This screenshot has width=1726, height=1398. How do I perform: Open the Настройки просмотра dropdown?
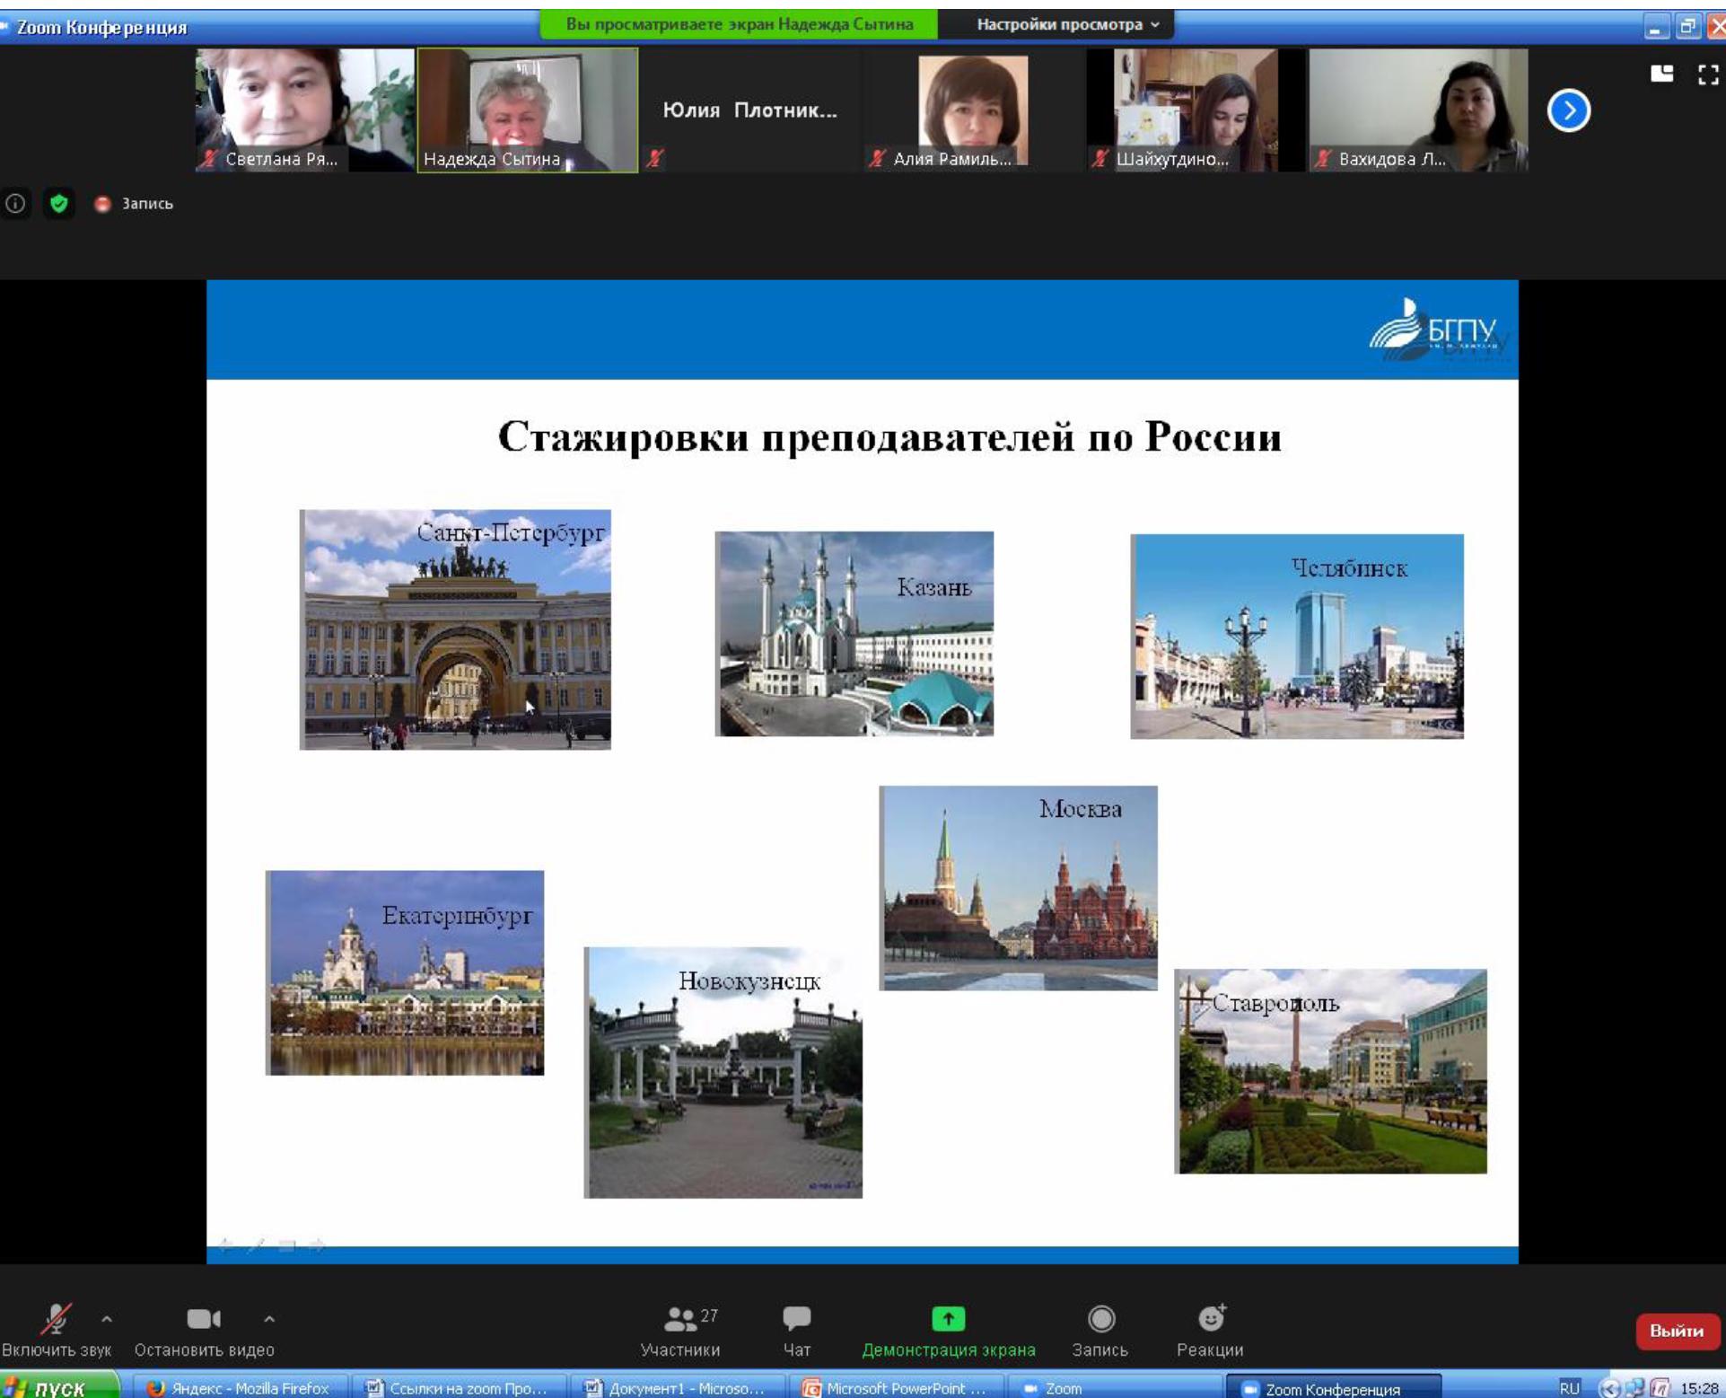[x=1067, y=24]
